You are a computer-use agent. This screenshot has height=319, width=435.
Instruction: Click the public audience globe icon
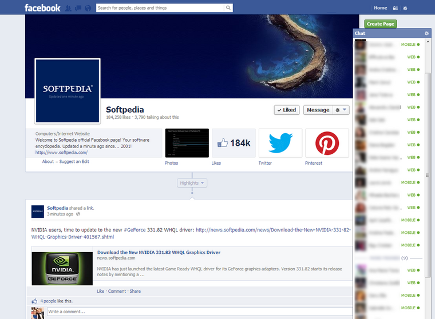pyautogui.click(x=78, y=214)
